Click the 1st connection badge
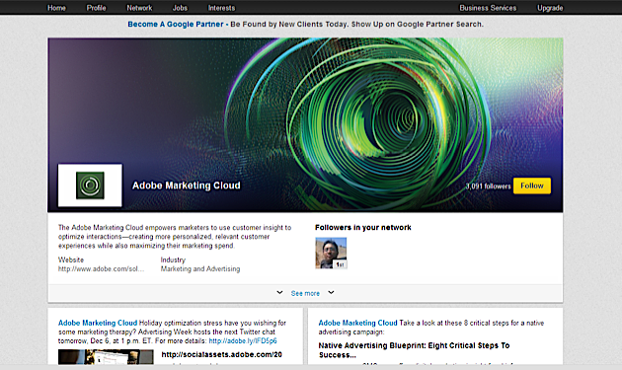 pos(340,264)
